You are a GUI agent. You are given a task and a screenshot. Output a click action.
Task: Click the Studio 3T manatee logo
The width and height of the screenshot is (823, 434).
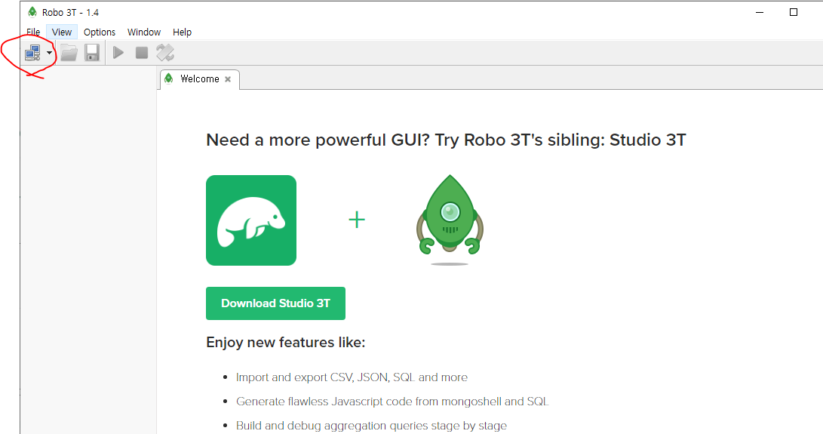(x=251, y=220)
